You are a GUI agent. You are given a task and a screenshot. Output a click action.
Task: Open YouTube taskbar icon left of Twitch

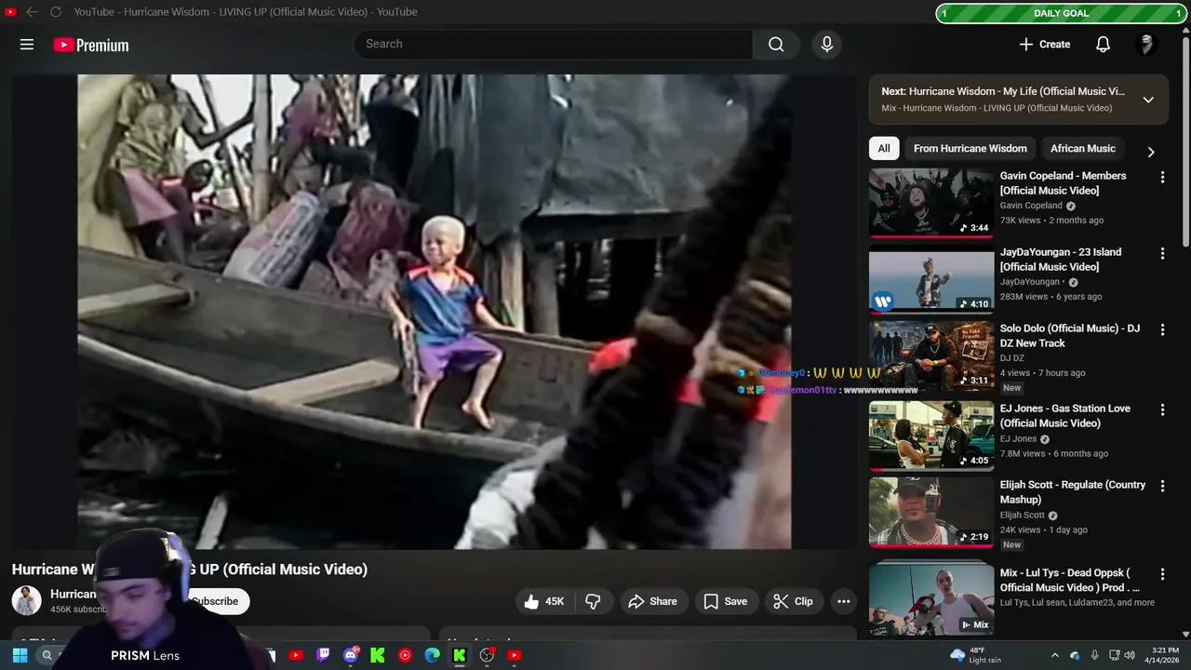[x=296, y=655]
